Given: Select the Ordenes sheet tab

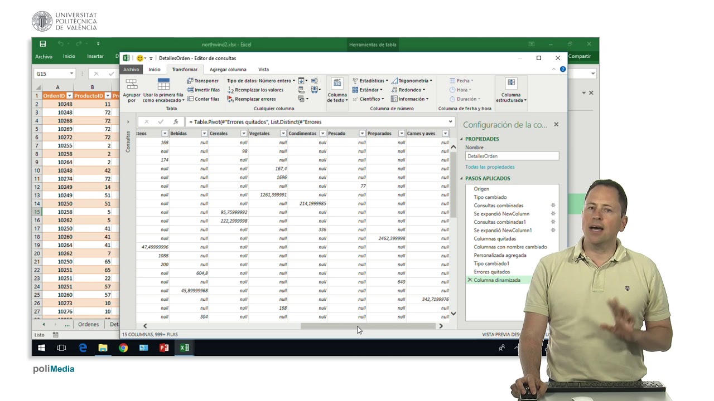Looking at the screenshot, I should click(x=88, y=324).
